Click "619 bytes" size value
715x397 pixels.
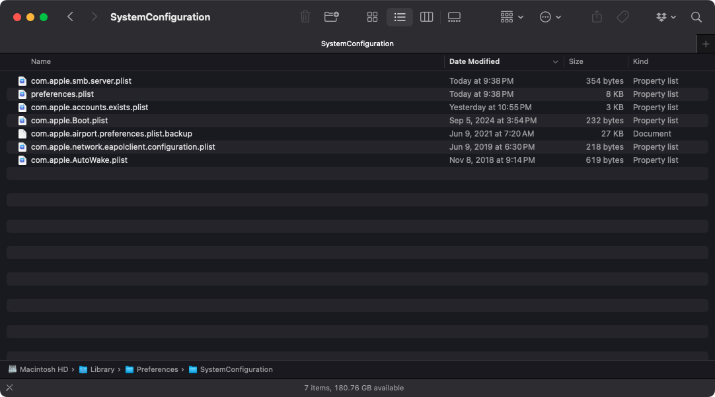pyautogui.click(x=605, y=160)
